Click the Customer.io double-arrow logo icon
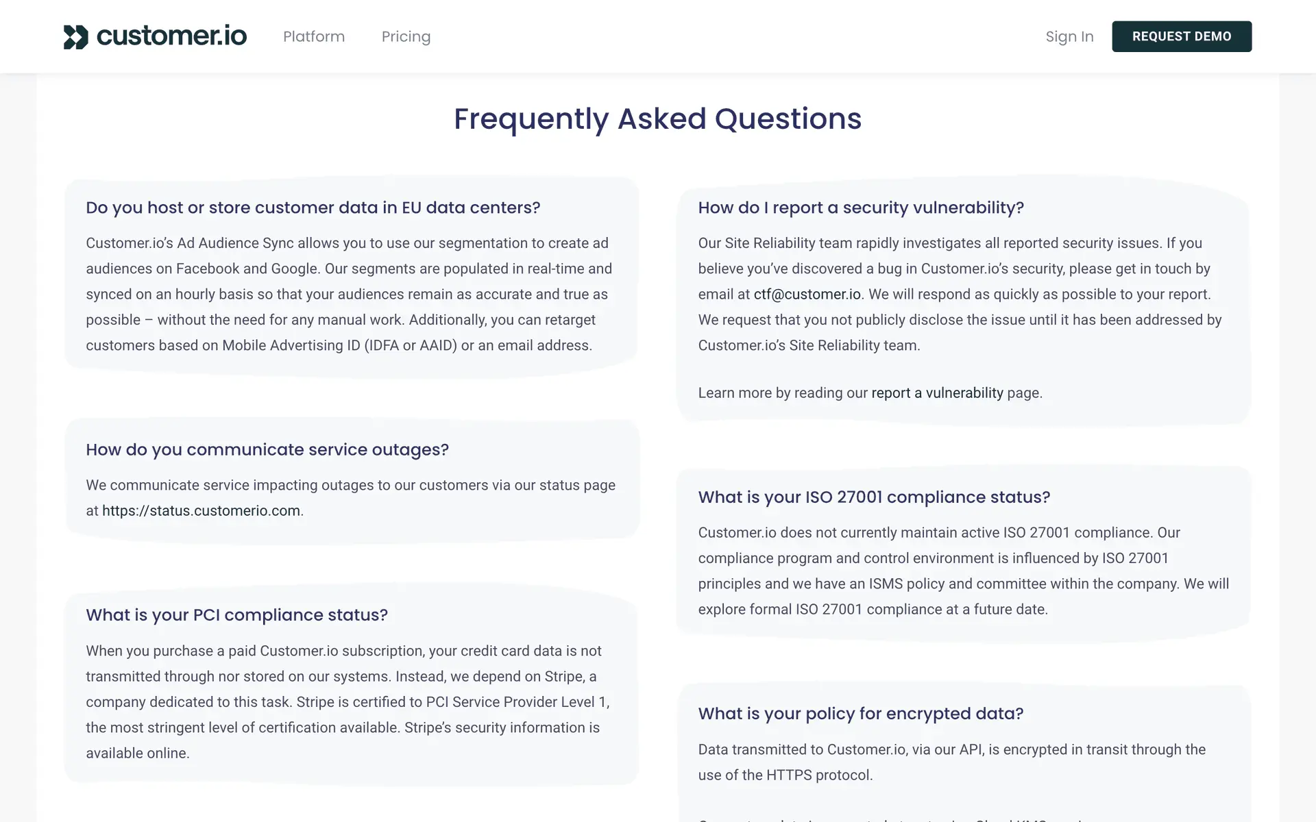This screenshot has width=1316, height=822. pyautogui.click(x=75, y=37)
